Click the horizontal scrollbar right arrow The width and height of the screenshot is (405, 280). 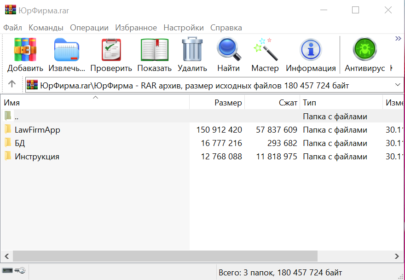click(x=397, y=256)
